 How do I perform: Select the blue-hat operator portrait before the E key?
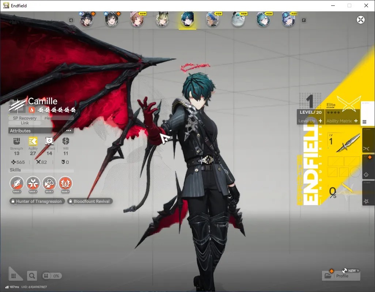(x=288, y=20)
